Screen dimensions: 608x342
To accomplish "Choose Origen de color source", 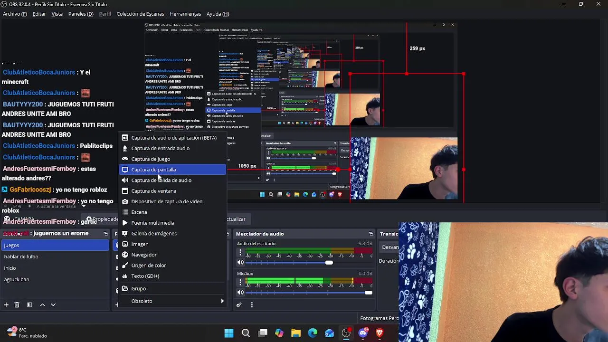I will [x=172, y=266].
